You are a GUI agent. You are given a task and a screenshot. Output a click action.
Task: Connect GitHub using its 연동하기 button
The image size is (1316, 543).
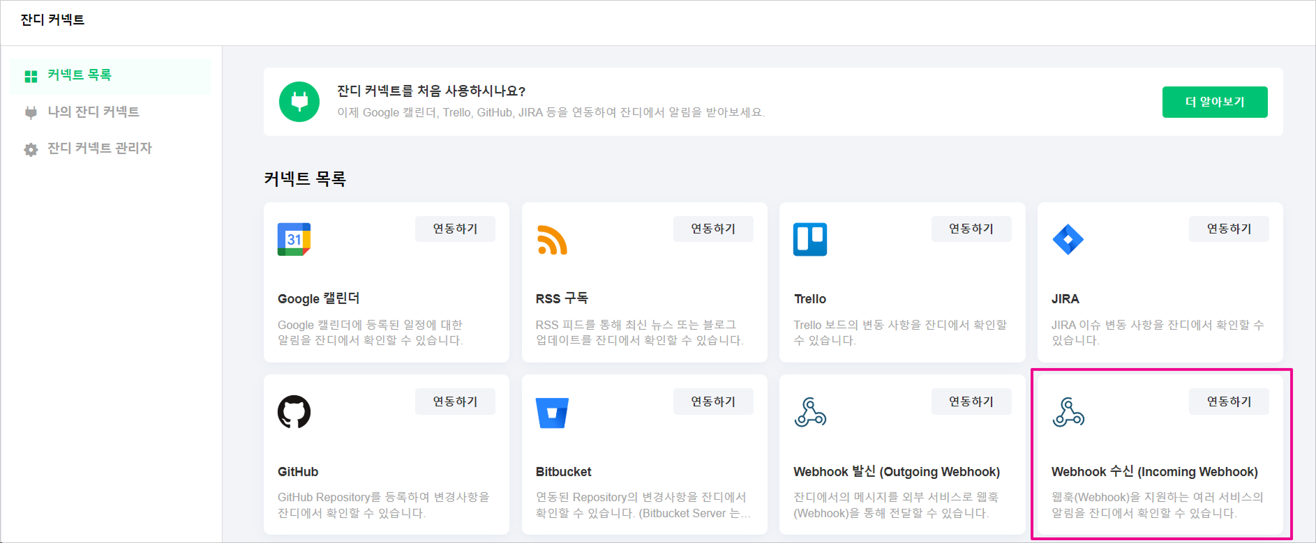pyautogui.click(x=455, y=401)
